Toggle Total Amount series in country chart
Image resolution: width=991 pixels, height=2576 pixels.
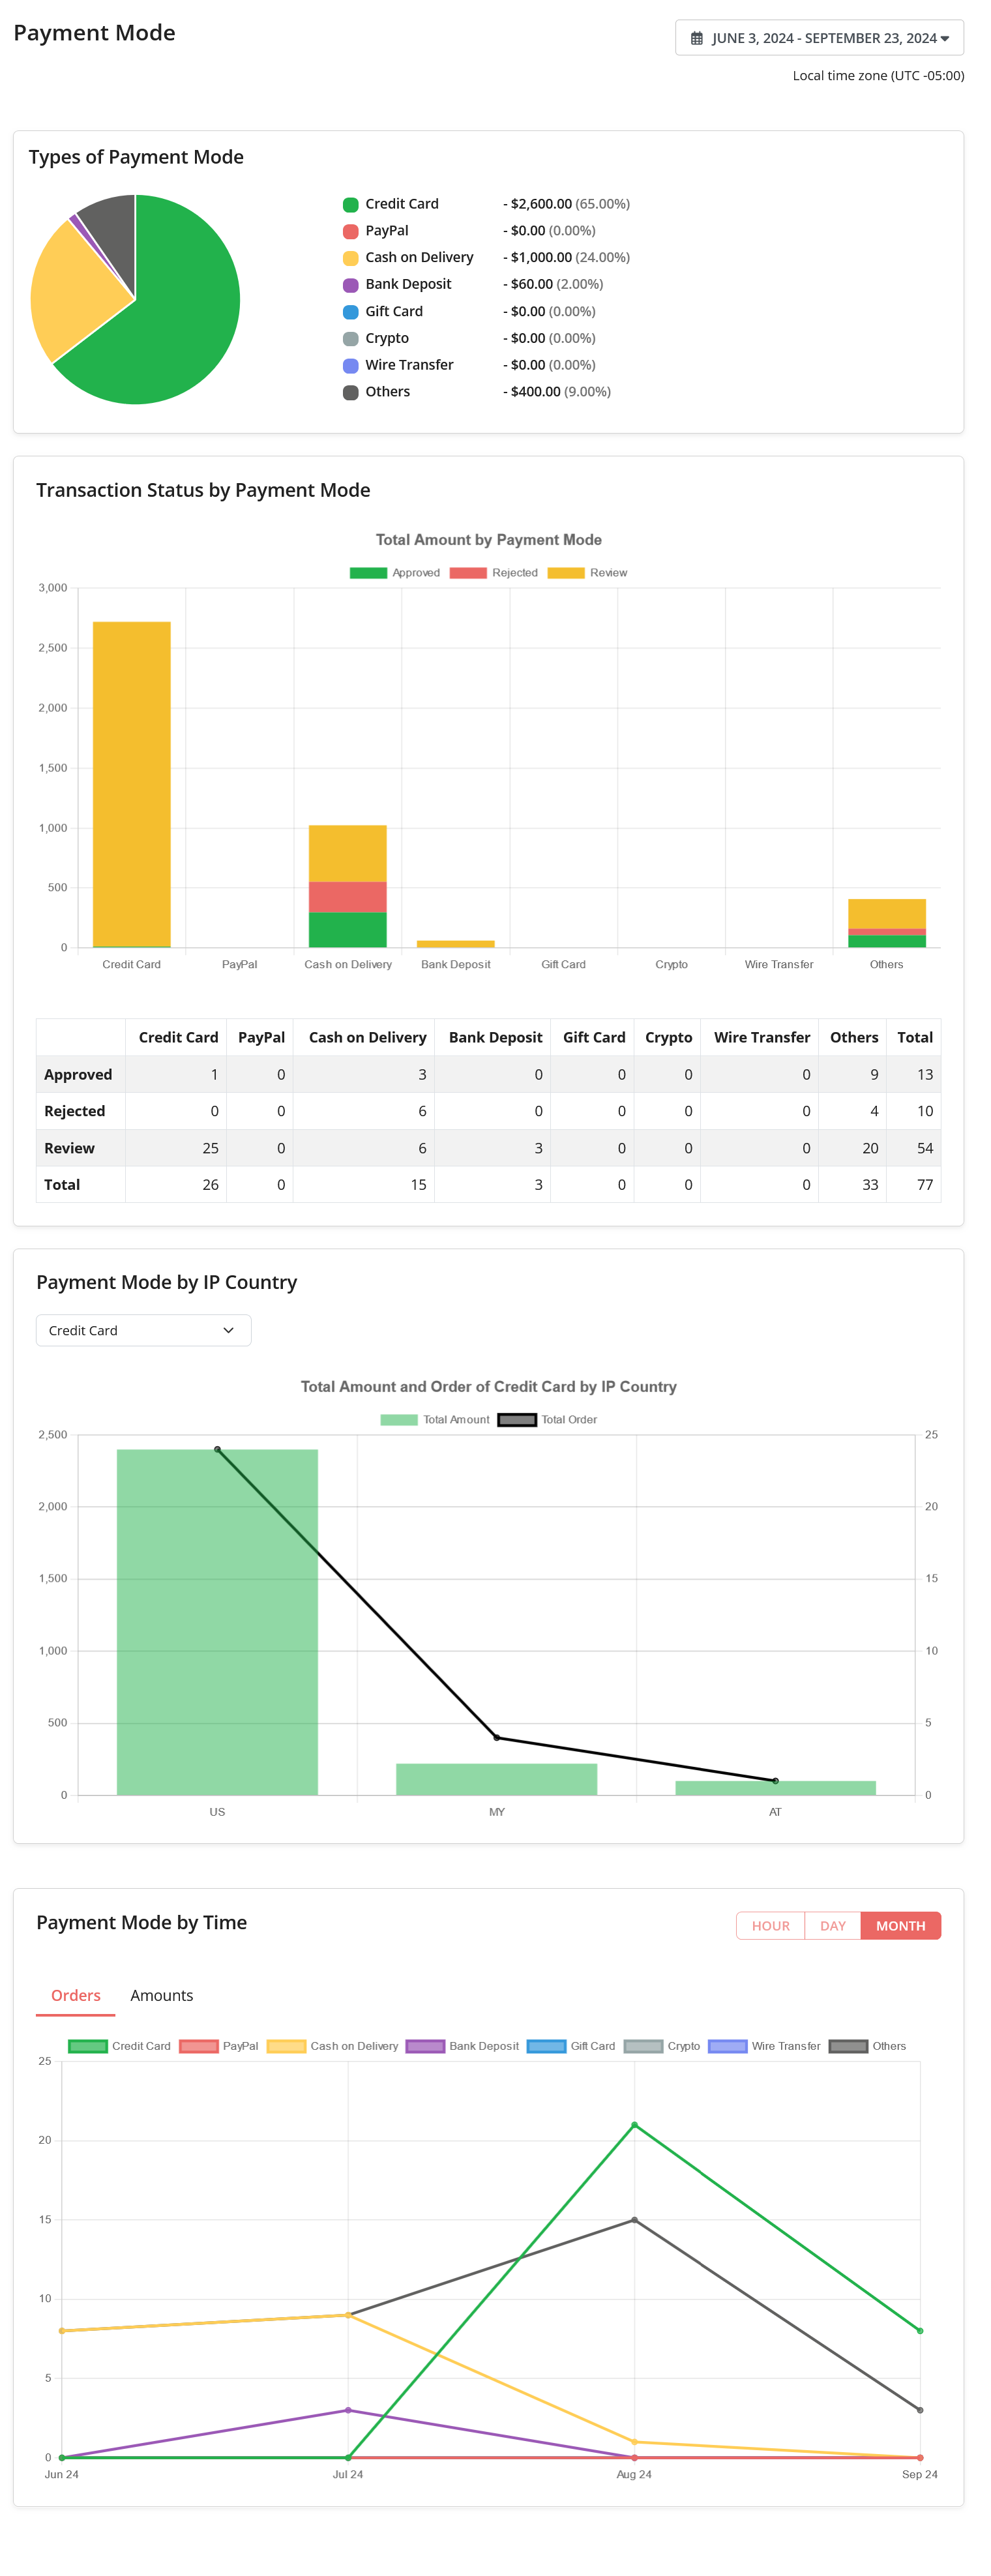[435, 1419]
